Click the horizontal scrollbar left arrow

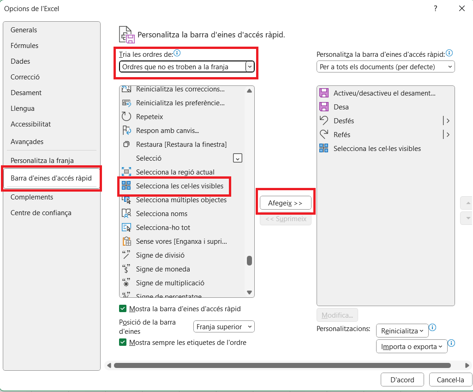click(109, 365)
